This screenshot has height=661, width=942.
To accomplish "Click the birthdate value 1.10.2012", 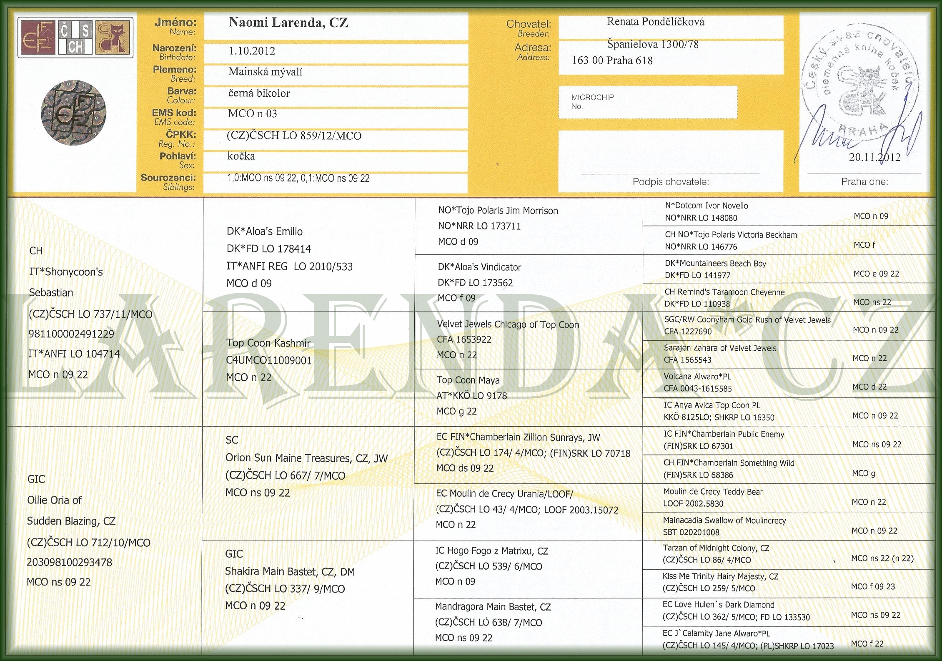I will click(252, 51).
